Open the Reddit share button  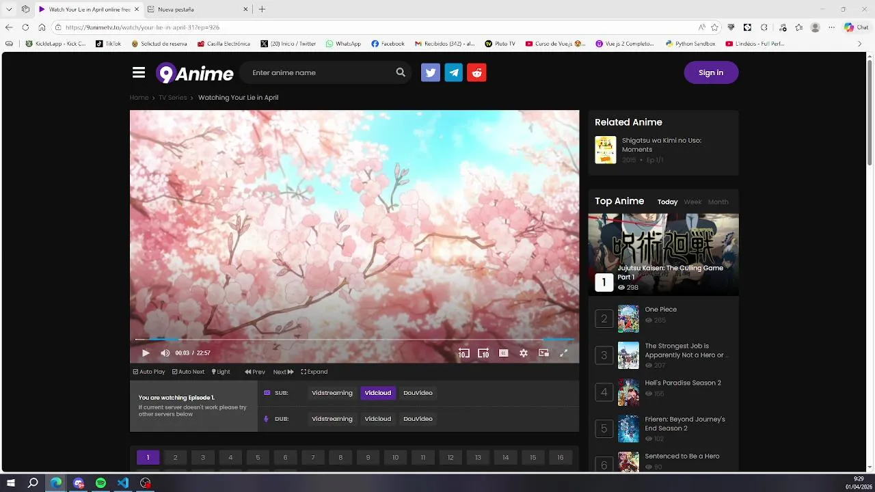coord(476,72)
